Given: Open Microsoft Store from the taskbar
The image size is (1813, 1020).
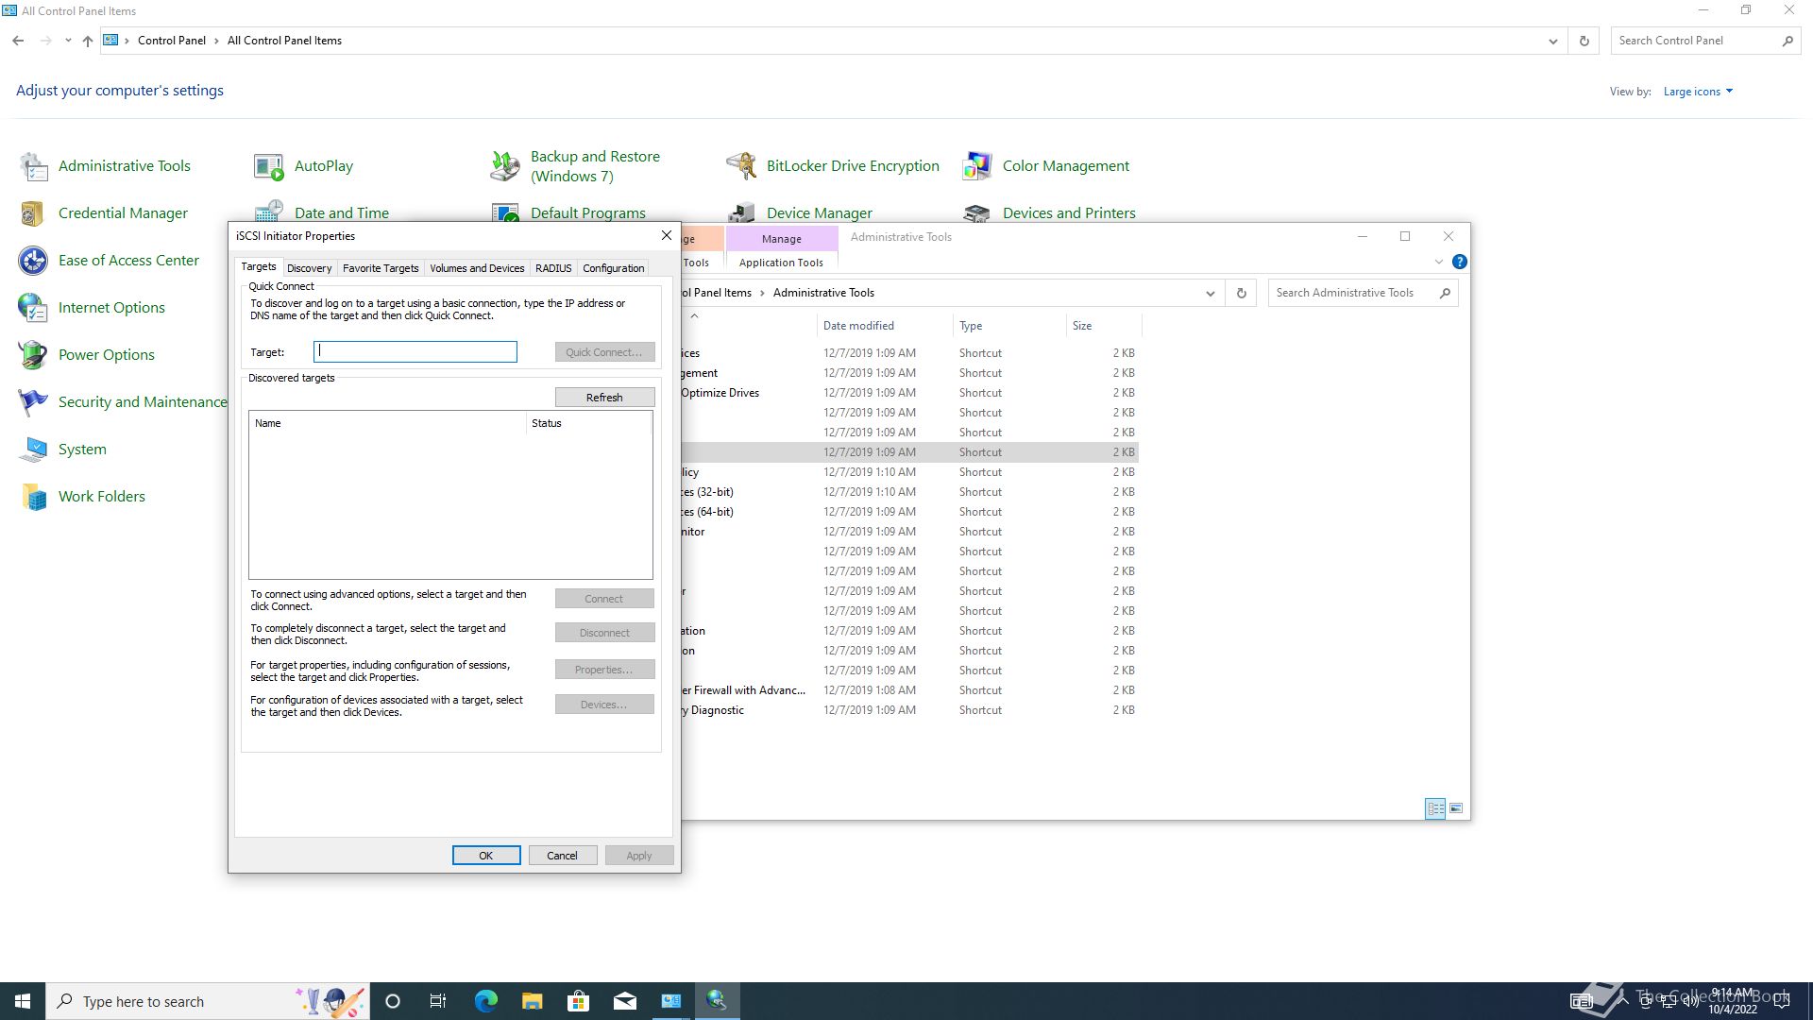Looking at the screenshot, I should 579,1001.
